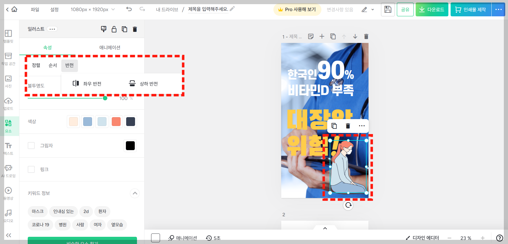Open the 오디오 audio sidebar
This screenshot has height=244, width=508.
tap(8, 216)
